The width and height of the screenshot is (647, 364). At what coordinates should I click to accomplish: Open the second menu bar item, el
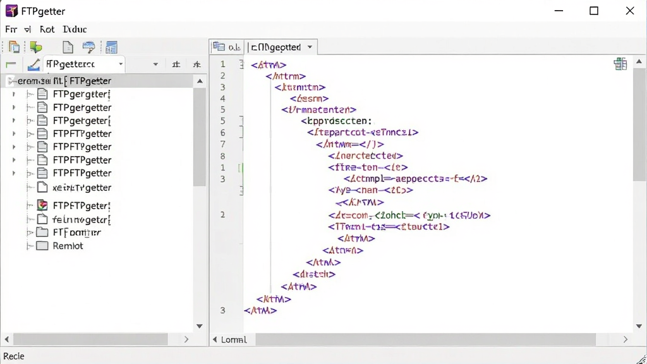(28, 29)
